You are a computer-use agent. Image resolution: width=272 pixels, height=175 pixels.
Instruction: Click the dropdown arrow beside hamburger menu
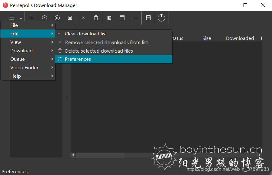pos(21,18)
